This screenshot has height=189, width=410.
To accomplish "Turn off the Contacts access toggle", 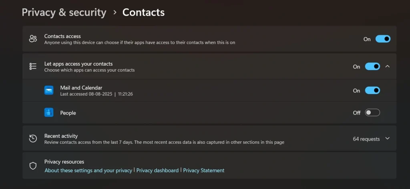I will click(383, 39).
